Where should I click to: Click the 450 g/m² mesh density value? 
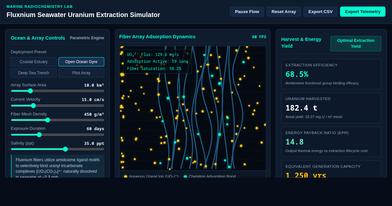click(x=94, y=114)
